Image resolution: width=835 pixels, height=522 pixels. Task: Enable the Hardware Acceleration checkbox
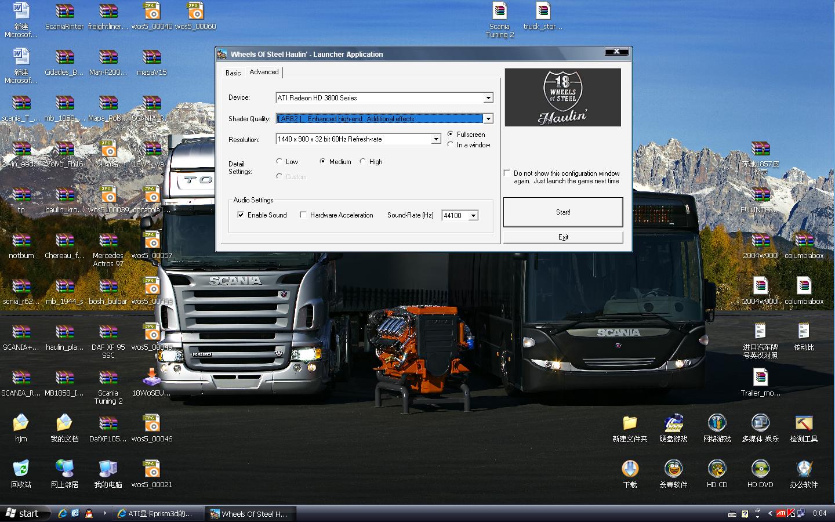[303, 215]
